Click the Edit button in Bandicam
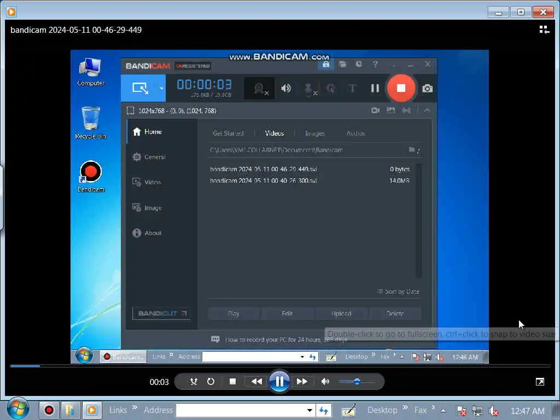This screenshot has width=560, height=420. (x=287, y=313)
